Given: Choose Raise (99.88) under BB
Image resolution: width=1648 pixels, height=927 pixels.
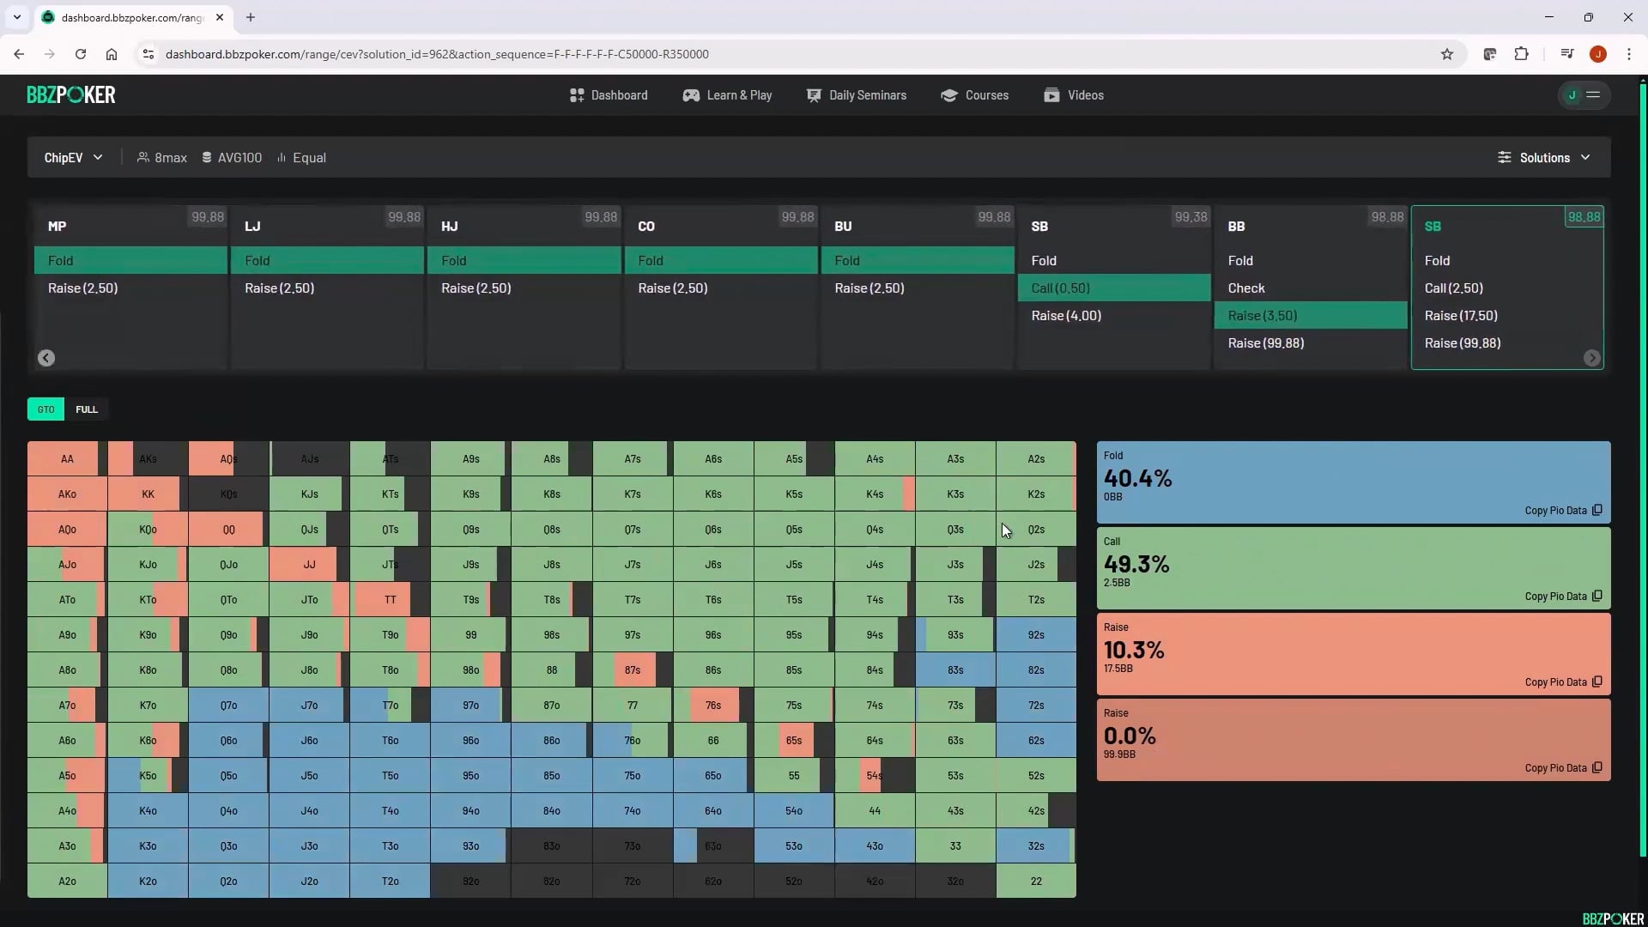Looking at the screenshot, I should pos(1266,343).
